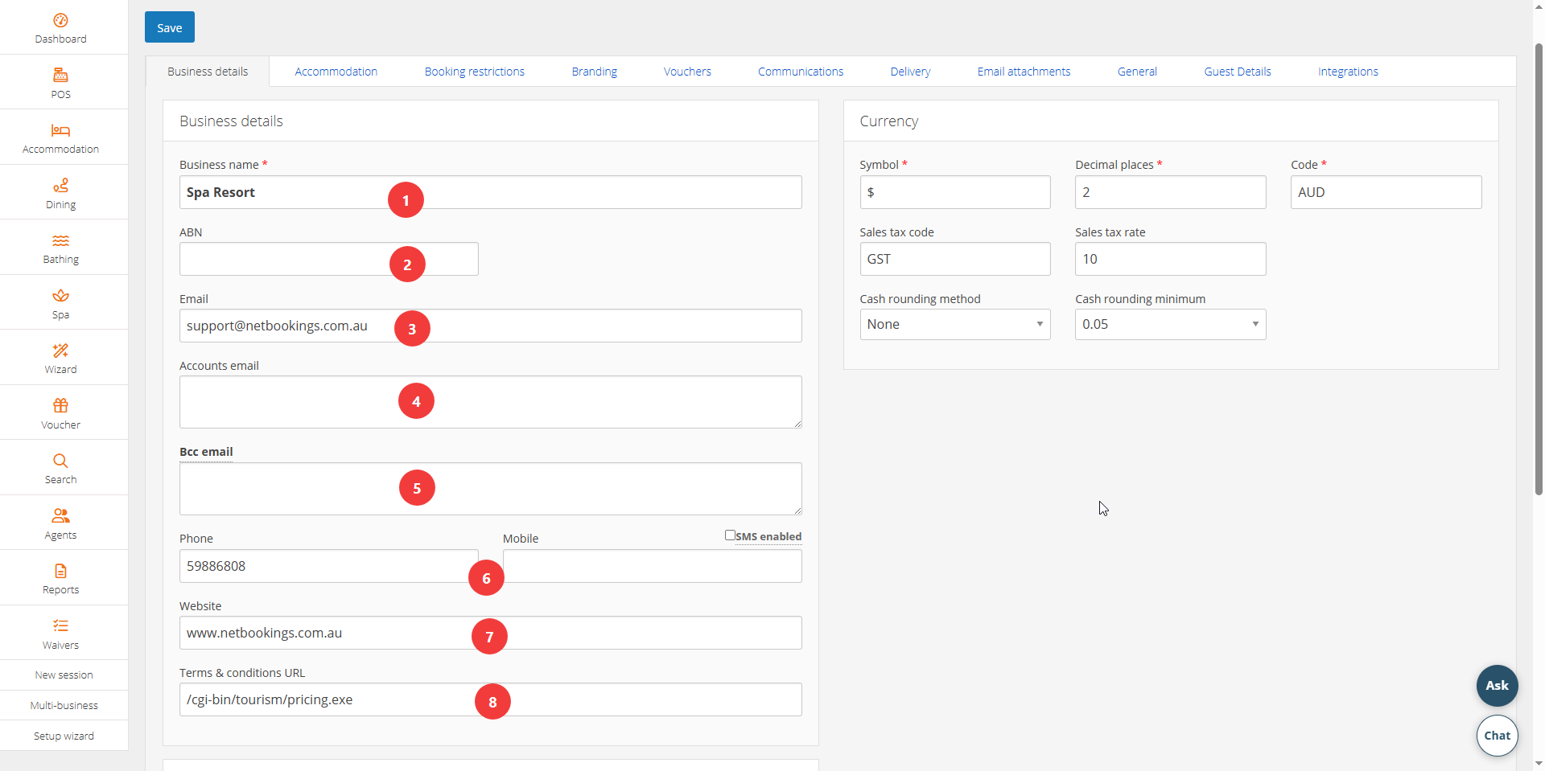
Task: Switch to the Accommodation settings tab
Action: [336, 72]
